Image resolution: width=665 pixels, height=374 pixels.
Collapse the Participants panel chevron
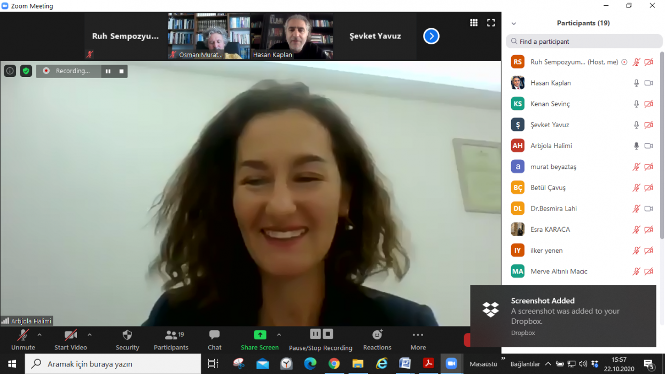point(514,24)
